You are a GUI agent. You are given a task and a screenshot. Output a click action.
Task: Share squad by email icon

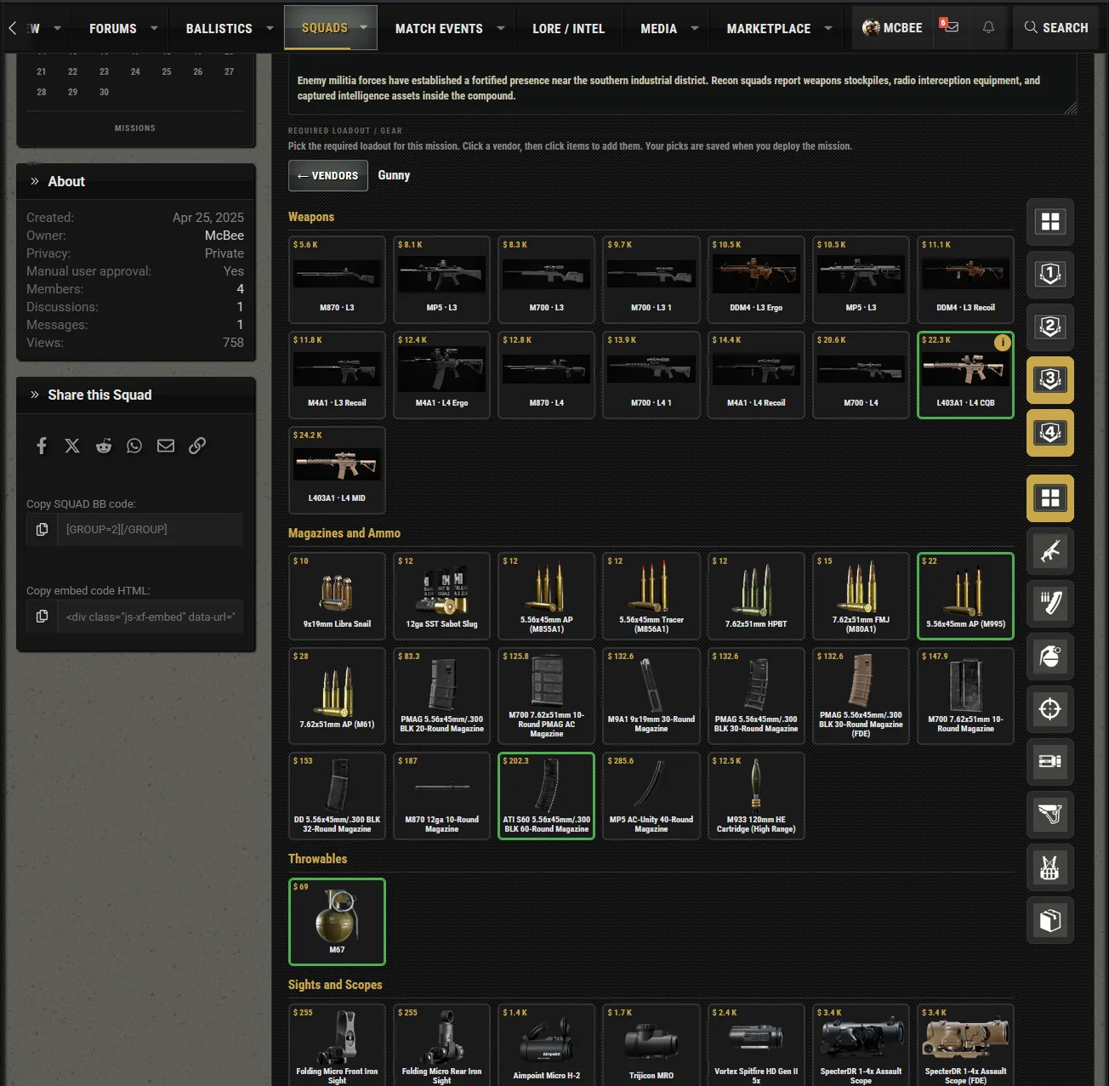166,446
